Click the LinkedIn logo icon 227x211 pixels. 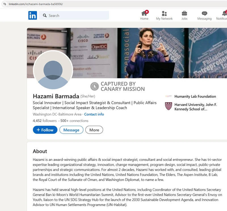(x=33, y=15)
